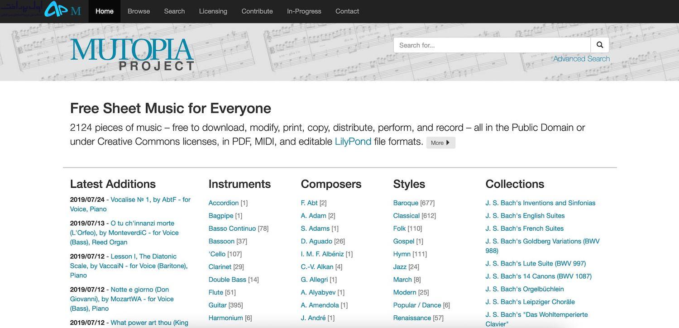This screenshot has width=679, height=328.
Task: Open Bach's Inventions and Sinfonias collection
Action: point(540,203)
